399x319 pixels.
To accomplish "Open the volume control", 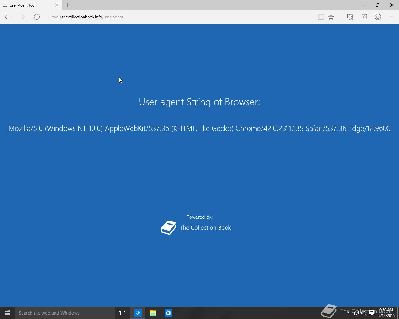I will tap(364, 313).
